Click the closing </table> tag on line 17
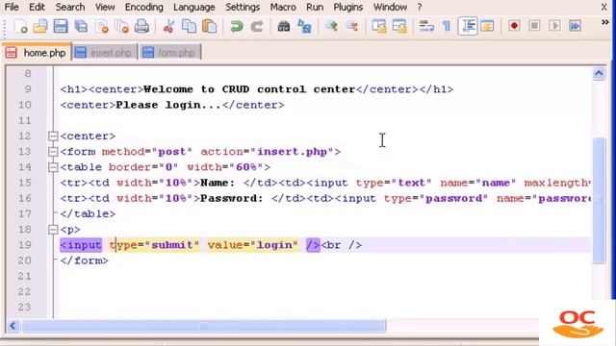616x346 pixels. pos(88,213)
